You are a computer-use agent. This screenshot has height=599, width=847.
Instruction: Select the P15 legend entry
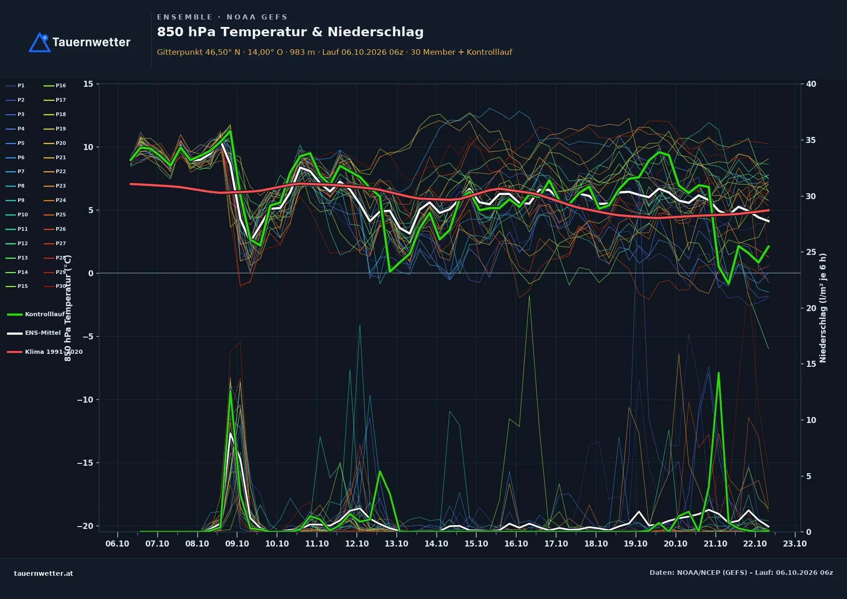(17, 286)
